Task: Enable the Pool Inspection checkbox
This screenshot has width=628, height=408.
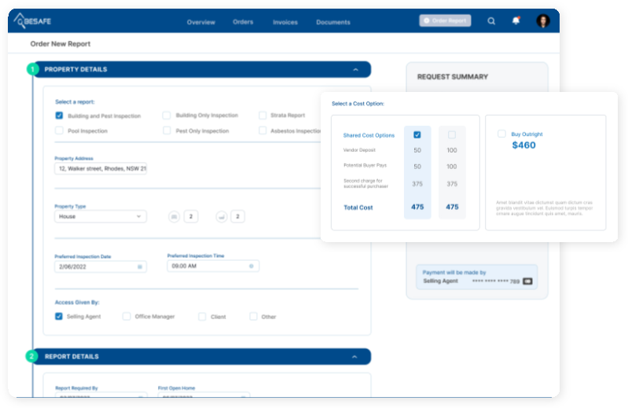Action: click(59, 130)
